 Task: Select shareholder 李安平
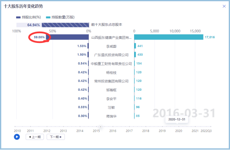click(111, 99)
